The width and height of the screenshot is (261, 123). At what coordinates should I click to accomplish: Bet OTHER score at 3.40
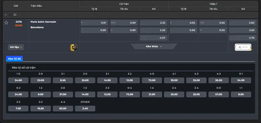85,109
